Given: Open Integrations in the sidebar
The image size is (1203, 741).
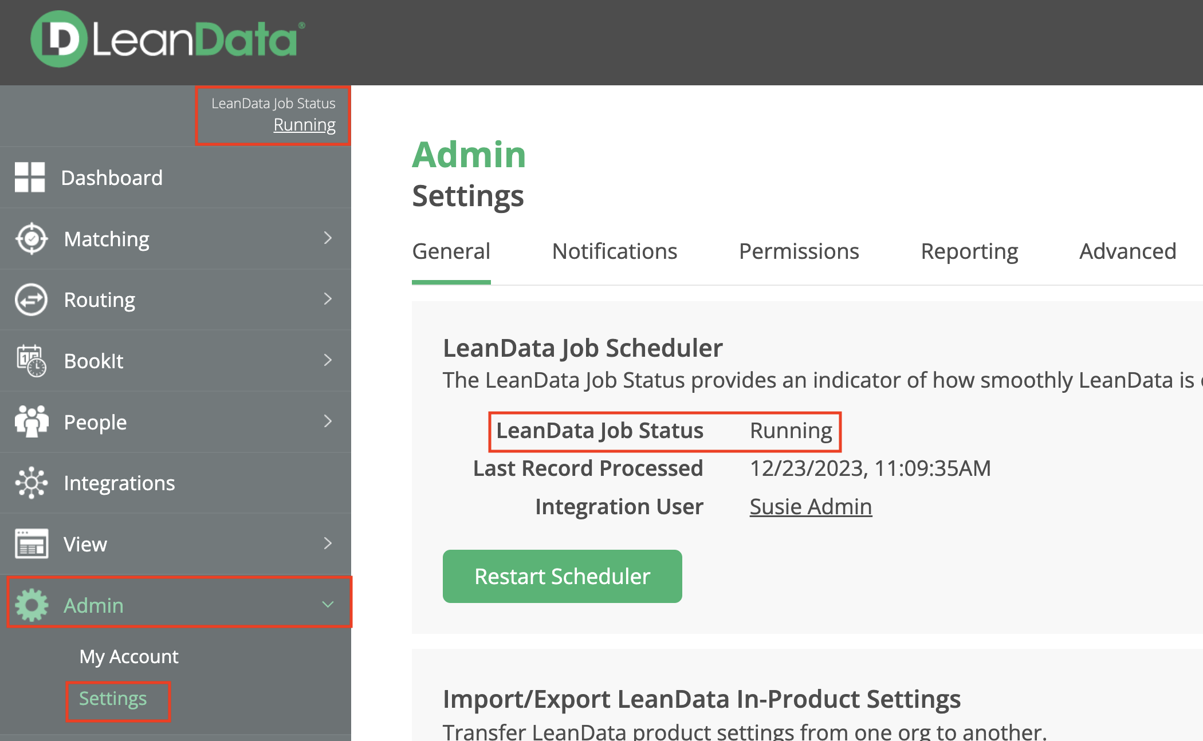Looking at the screenshot, I should click(x=175, y=483).
